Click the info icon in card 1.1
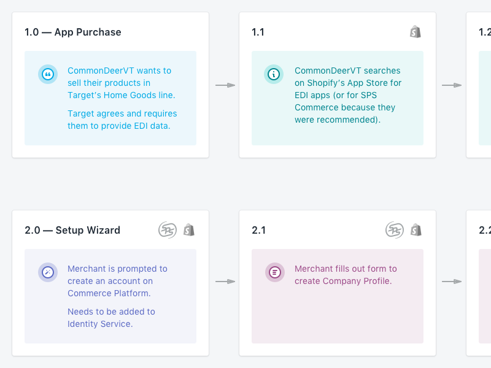 [x=274, y=74]
